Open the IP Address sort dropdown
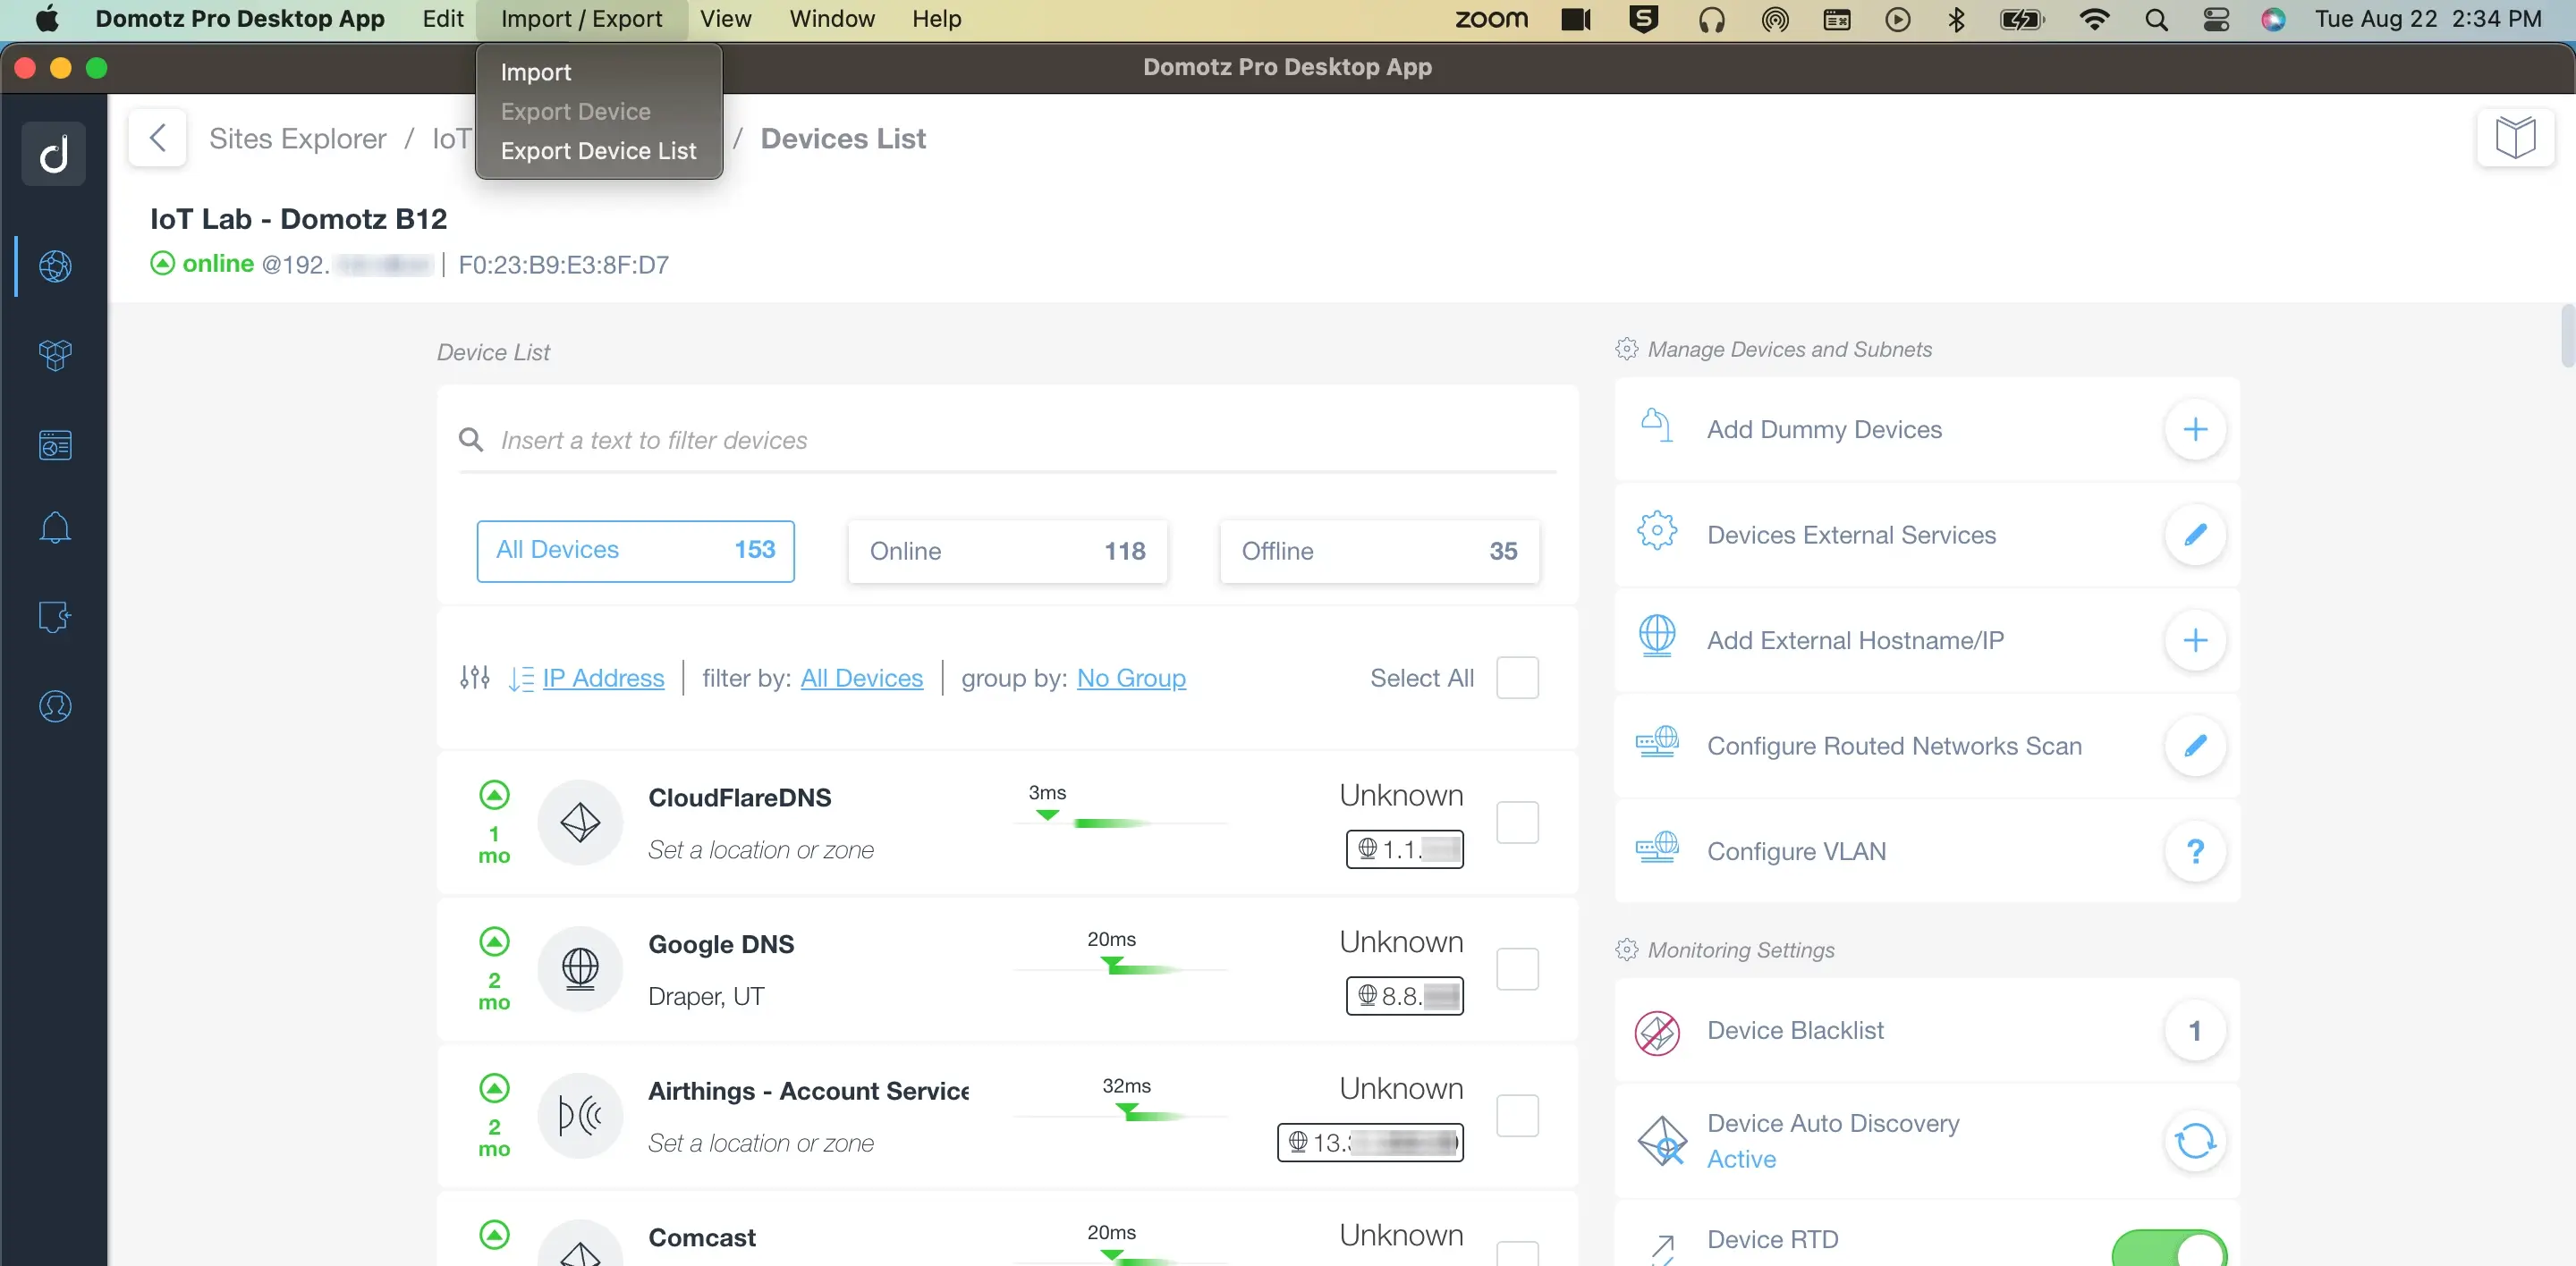The image size is (2576, 1266). click(x=603, y=678)
